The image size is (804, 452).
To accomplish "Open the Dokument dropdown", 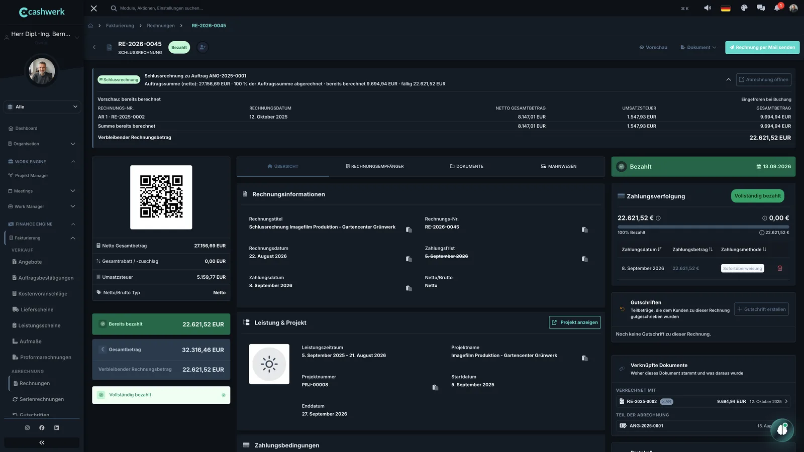I will pos(698,47).
